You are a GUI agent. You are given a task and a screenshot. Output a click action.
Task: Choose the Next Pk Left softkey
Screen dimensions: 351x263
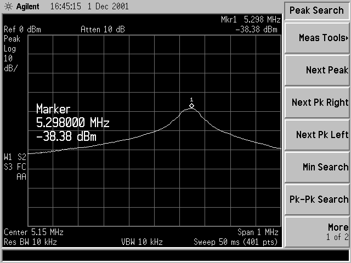pos(317,135)
